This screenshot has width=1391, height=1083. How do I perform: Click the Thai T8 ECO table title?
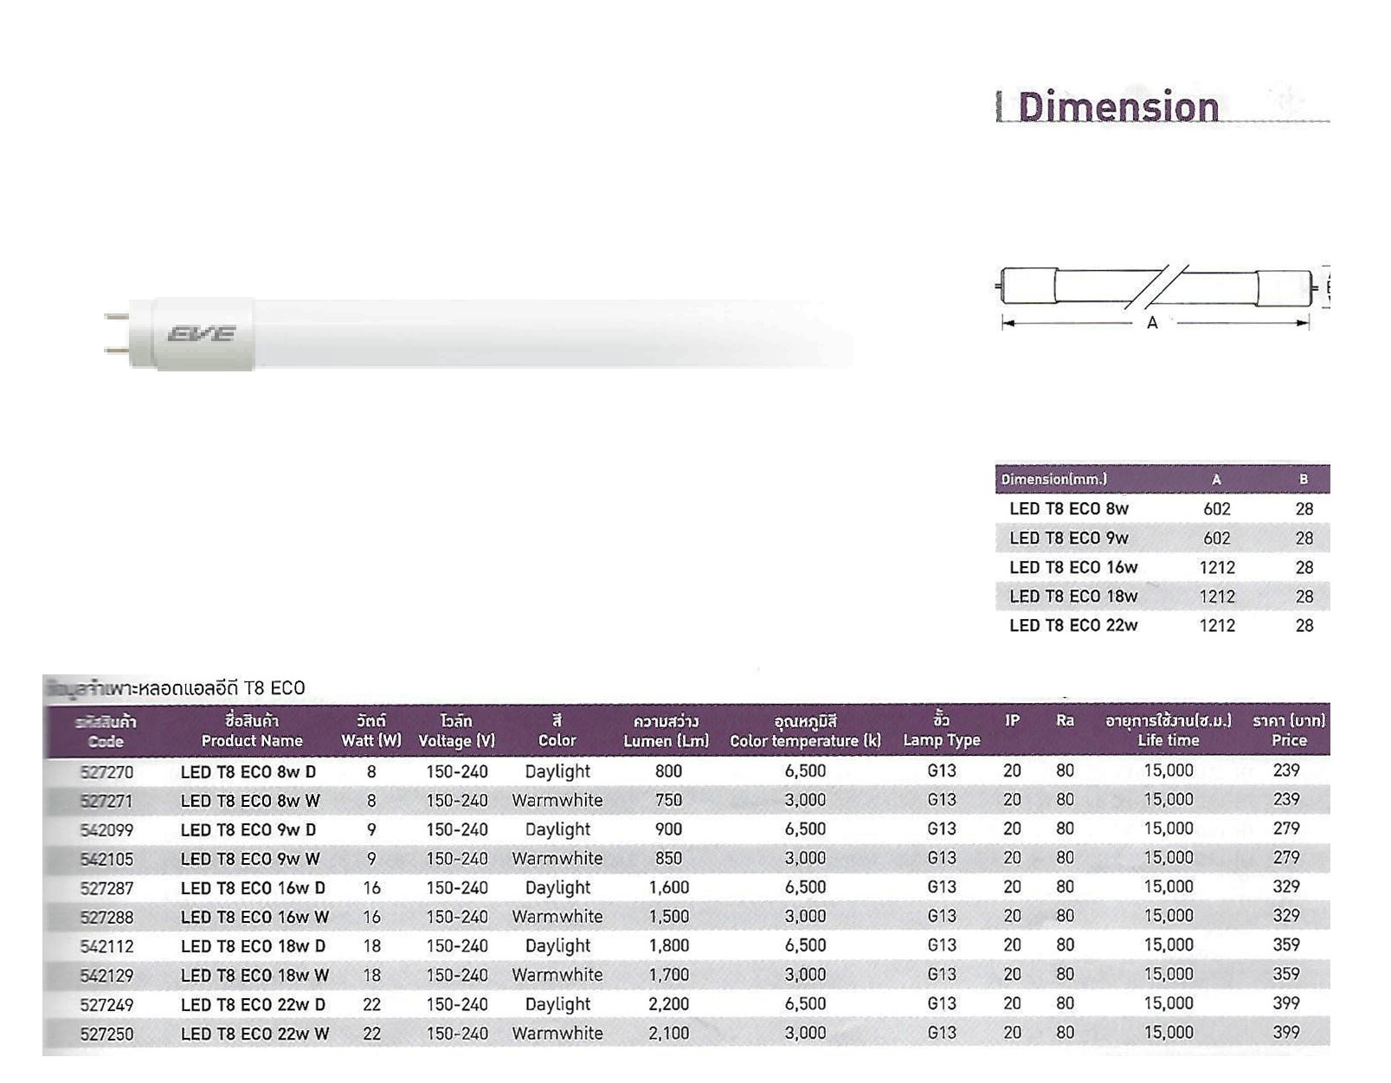point(175,688)
